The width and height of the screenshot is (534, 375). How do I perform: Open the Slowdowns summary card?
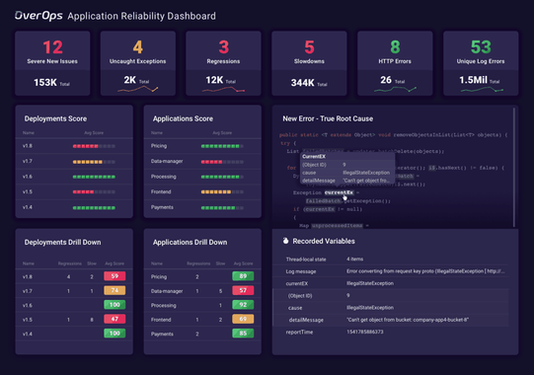309,63
